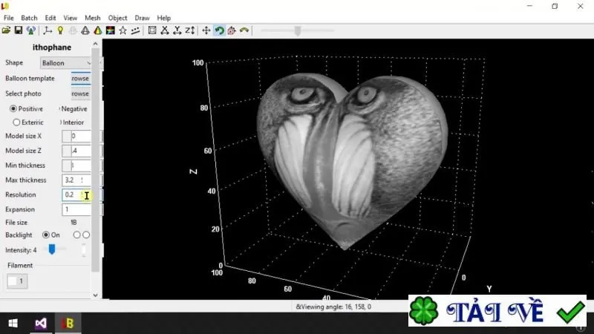594x334 pixels.
Task: Select the Z-axis view icon
Action: tap(190, 30)
